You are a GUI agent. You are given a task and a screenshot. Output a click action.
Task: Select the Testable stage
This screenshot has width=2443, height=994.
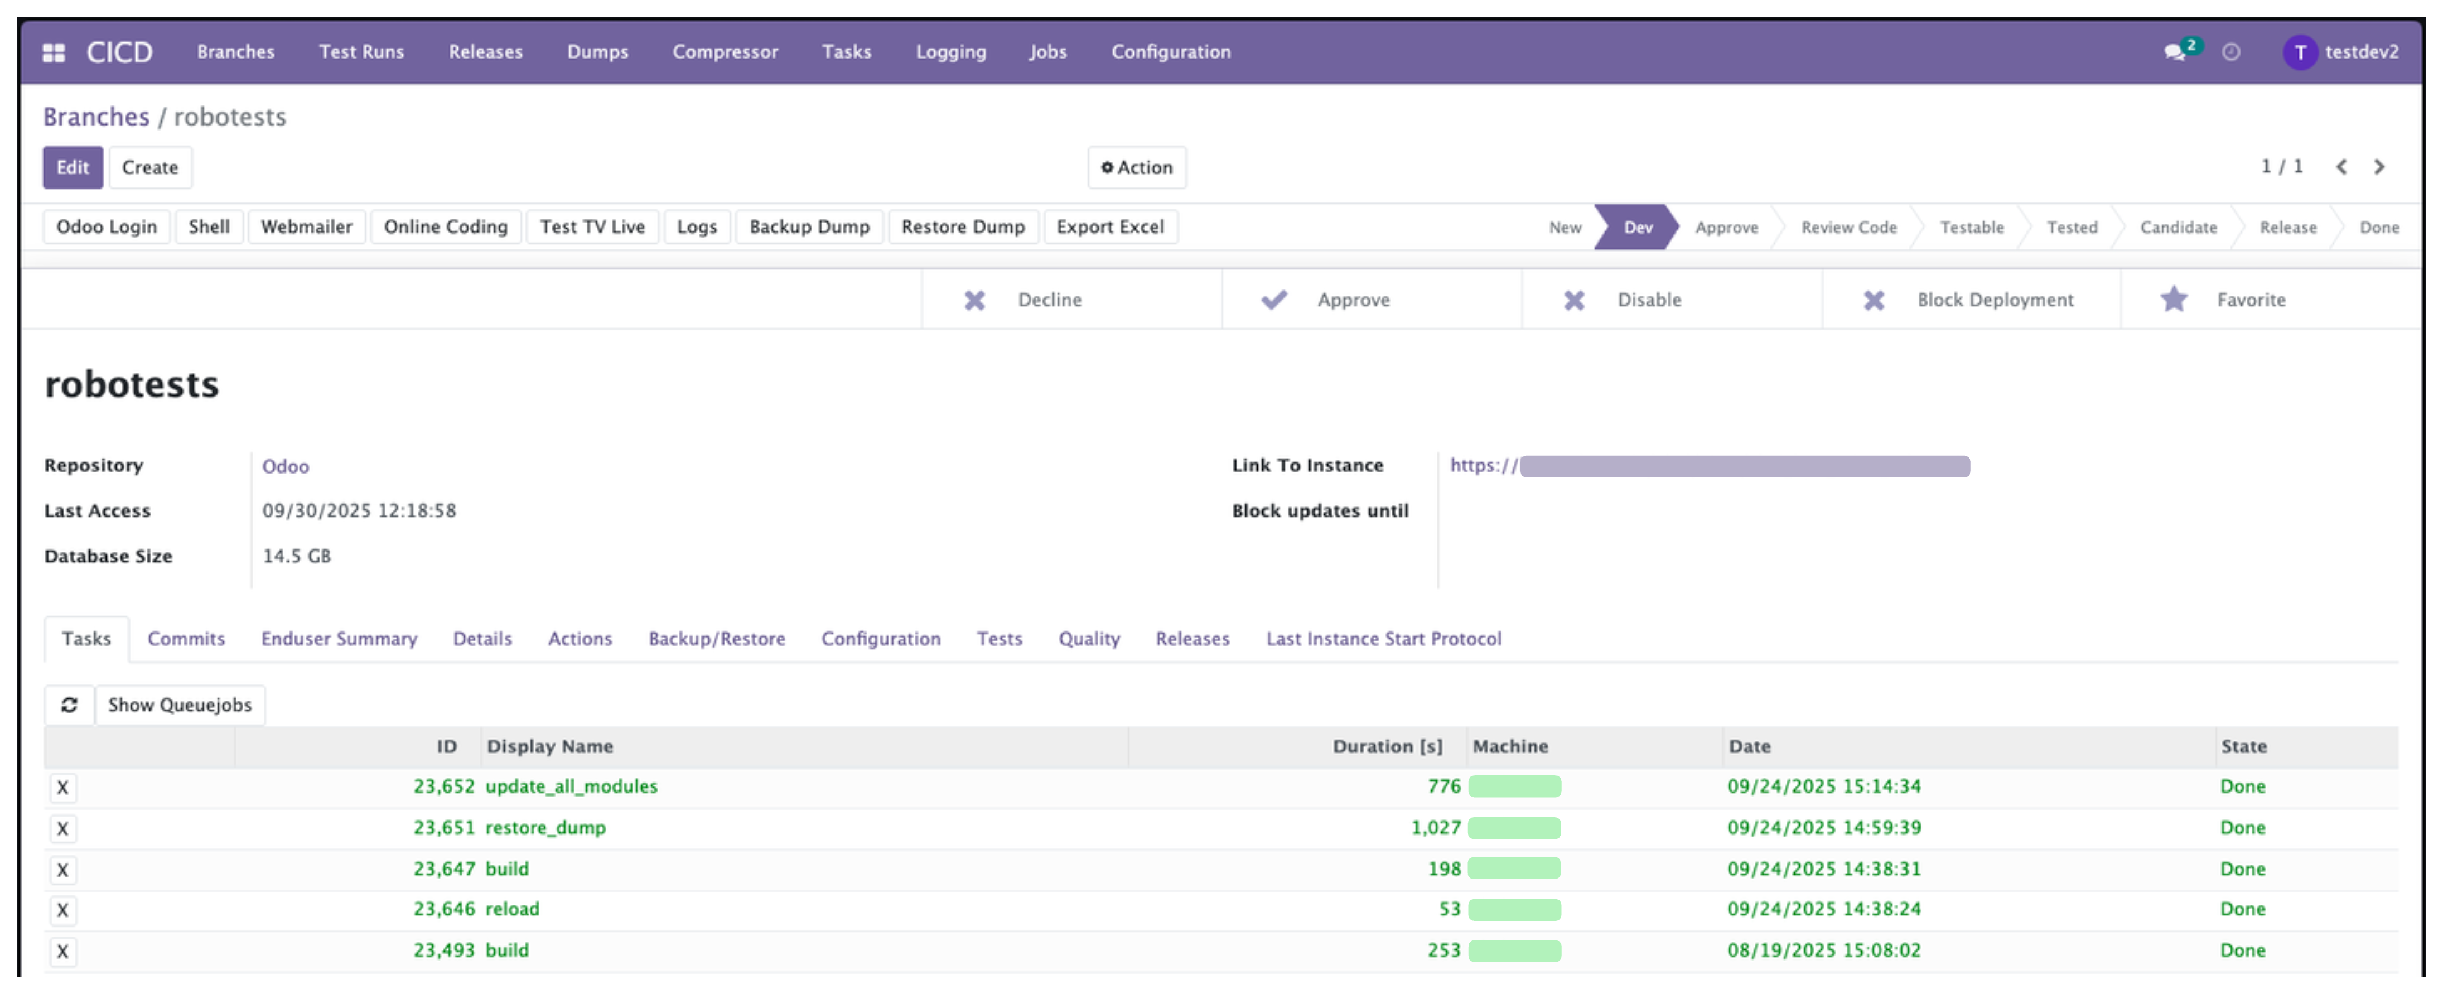click(1972, 228)
